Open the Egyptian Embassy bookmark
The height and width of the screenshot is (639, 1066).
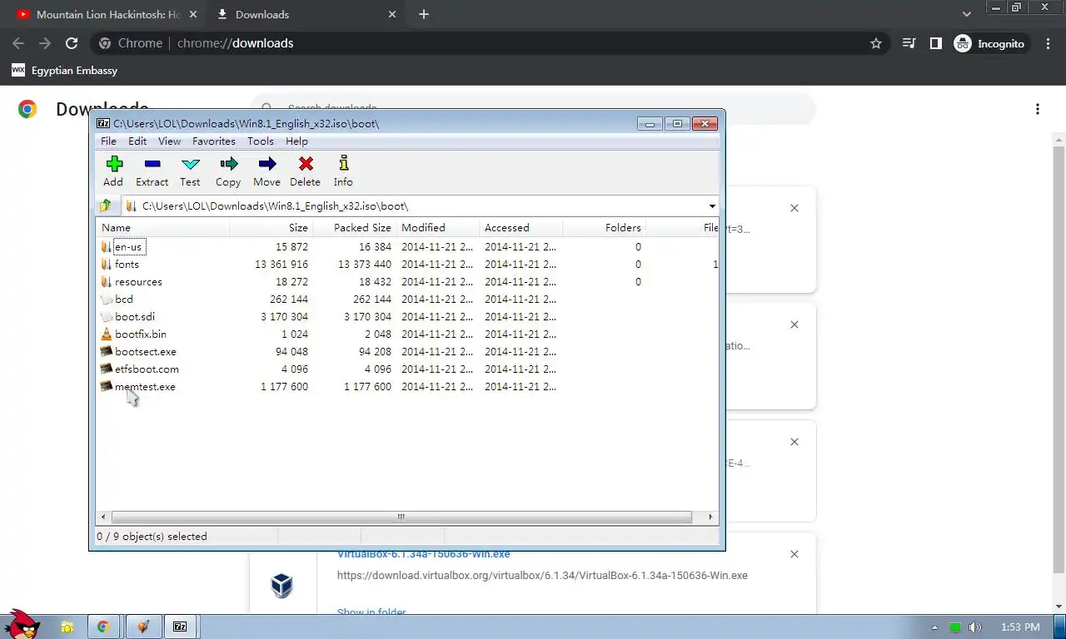(x=65, y=71)
